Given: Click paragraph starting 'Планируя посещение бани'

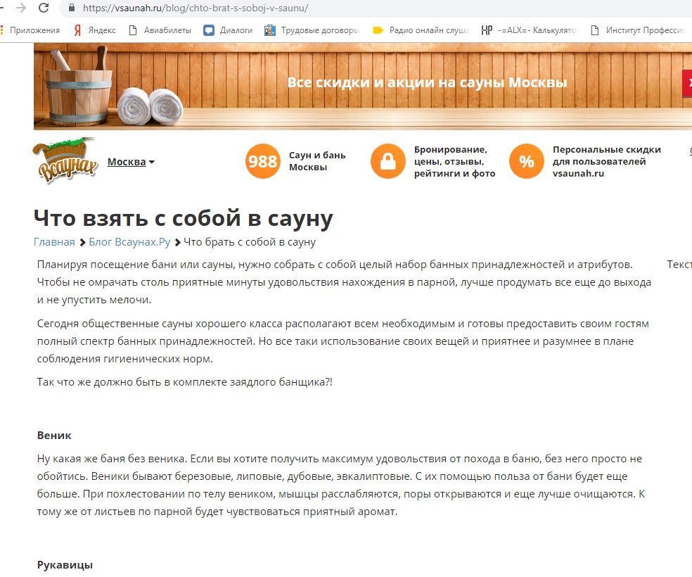Looking at the screenshot, I should (344, 282).
